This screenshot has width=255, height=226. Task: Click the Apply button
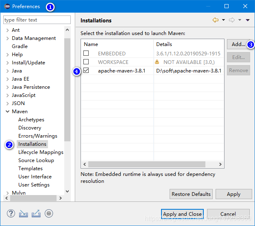(x=234, y=194)
